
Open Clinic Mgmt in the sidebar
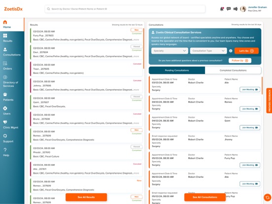[x=10, y=125]
